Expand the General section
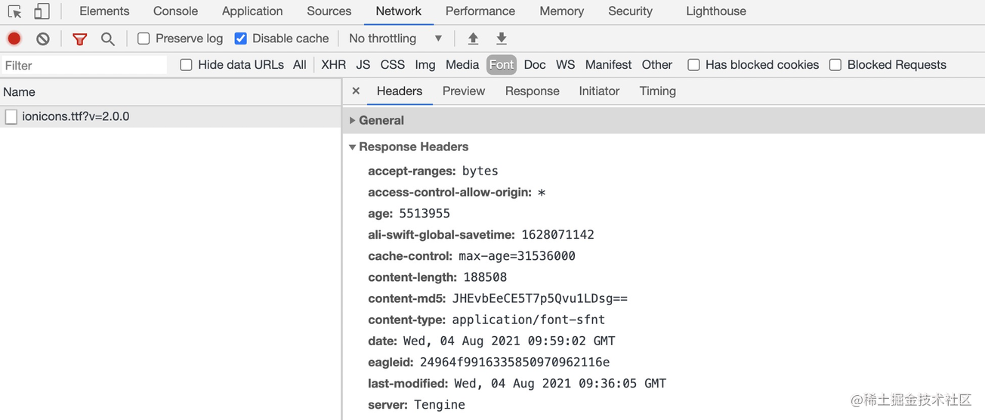The height and width of the screenshot is (420, 985). click(x=381, y=120)
